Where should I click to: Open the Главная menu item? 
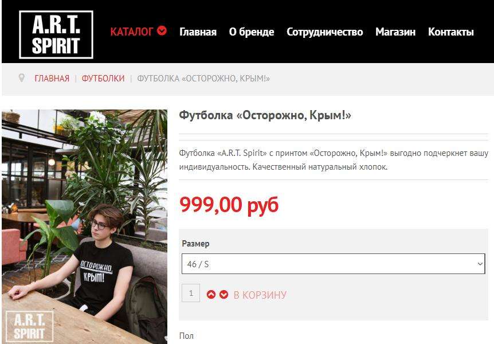tap(198, 32)
